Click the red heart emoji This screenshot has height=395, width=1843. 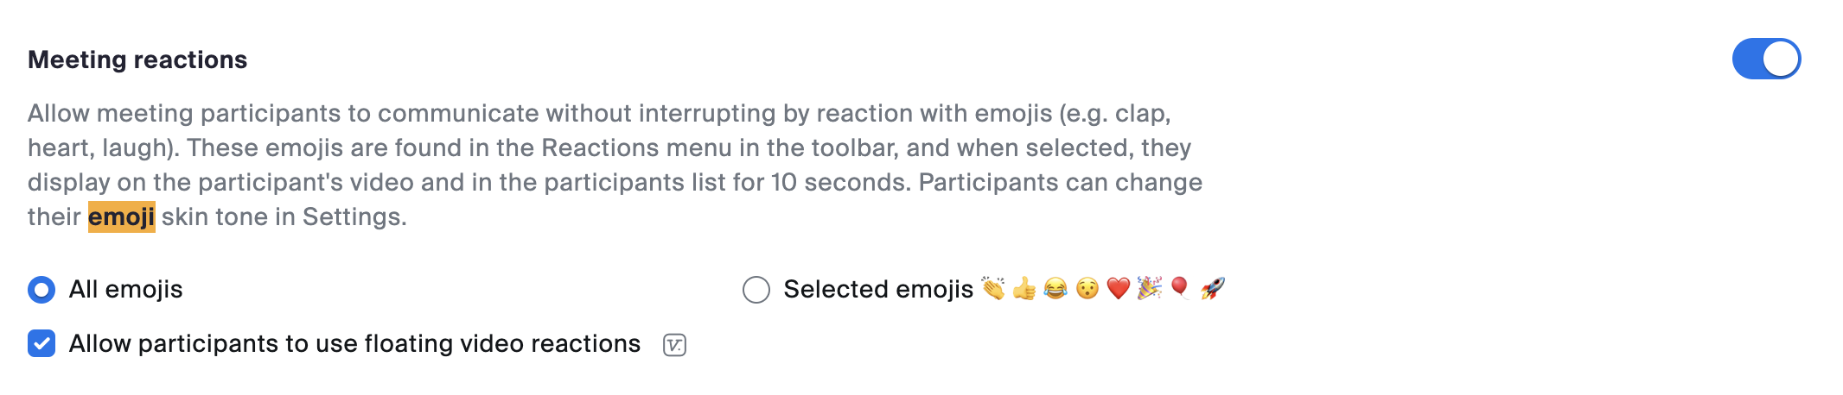tap(1118, 289)
